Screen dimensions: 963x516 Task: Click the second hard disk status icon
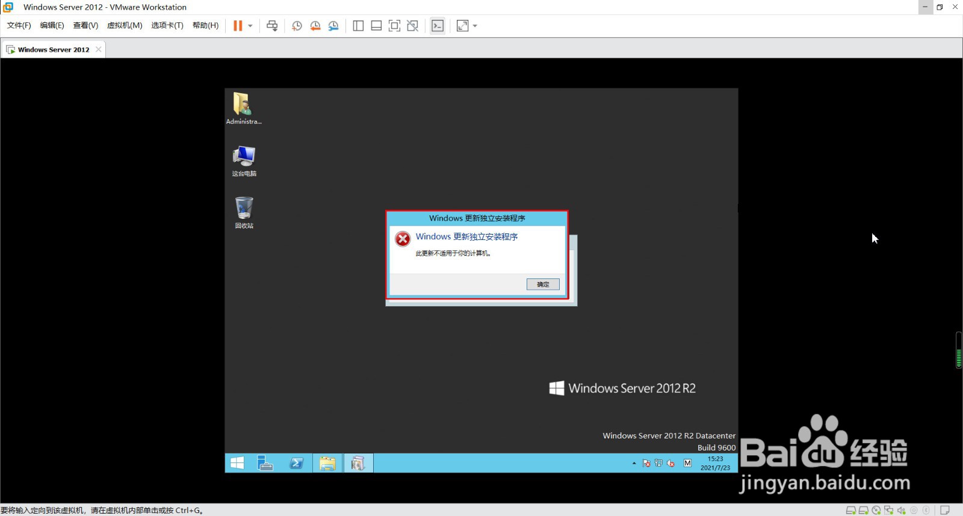[863, 511]
